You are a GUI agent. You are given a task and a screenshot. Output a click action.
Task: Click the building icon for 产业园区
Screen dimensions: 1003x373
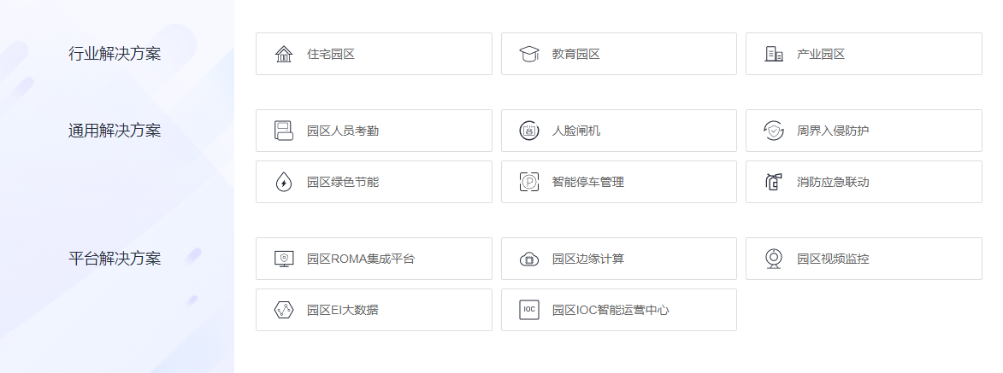[x=774, y=55]
